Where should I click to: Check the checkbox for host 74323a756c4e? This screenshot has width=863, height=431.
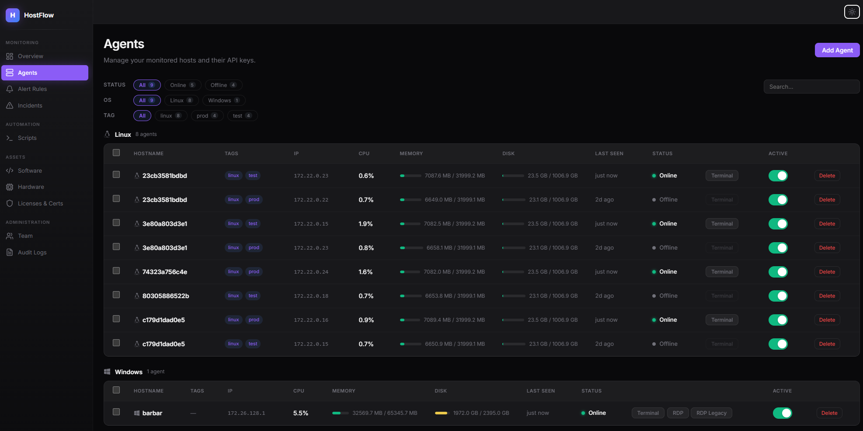click(x=116, y=270)
